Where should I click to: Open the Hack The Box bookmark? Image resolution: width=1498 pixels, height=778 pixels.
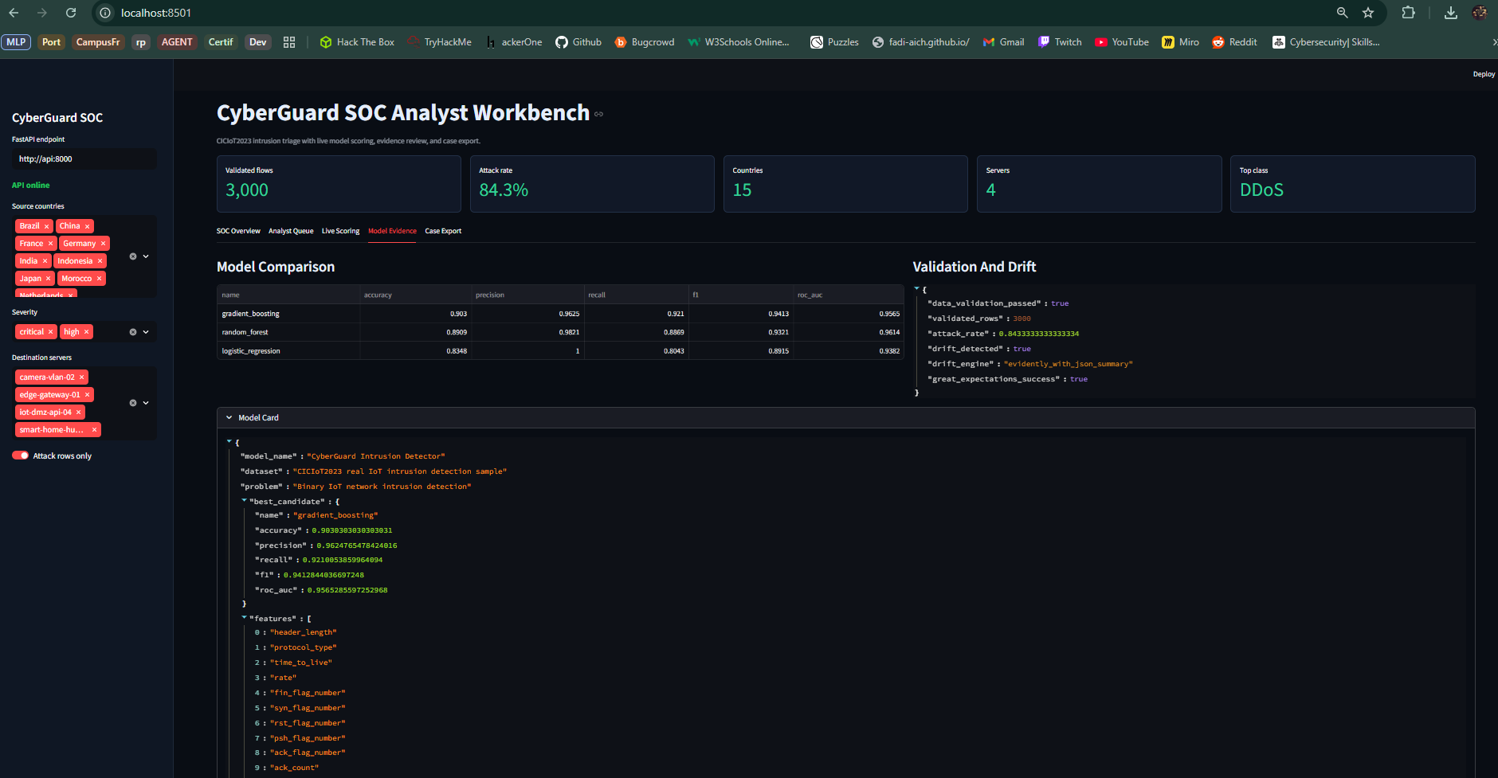pos(357,42)
